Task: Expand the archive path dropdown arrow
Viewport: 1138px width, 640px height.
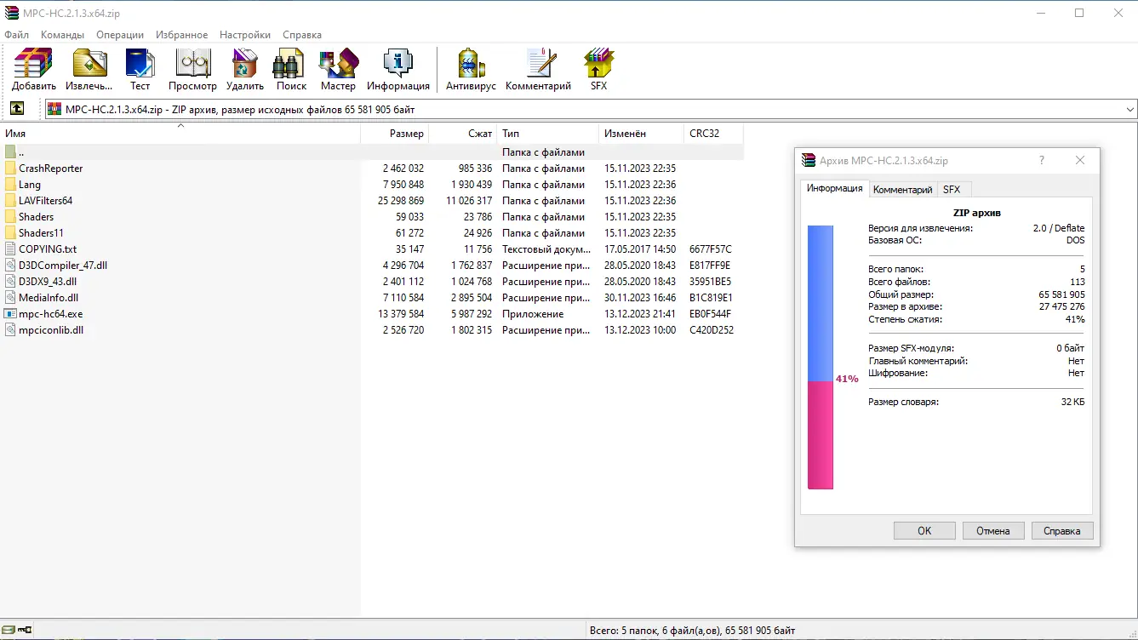Action: point(1130,110)
